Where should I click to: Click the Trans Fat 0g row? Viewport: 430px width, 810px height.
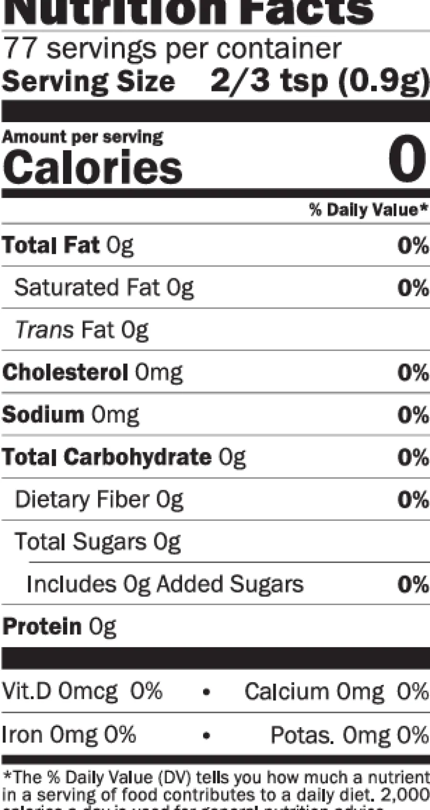(215, 330)
